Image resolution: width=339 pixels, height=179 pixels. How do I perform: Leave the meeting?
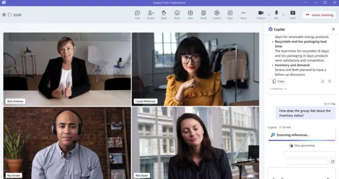320,15
